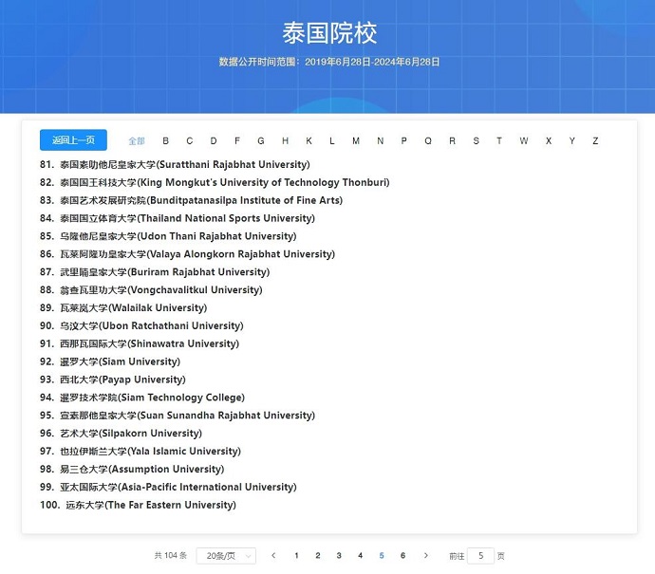Click the 返回上一页 button
The width and height of the screenshot is (655, 574).
[73, 140]
